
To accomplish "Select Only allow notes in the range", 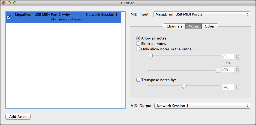I will tap(138, 49).
